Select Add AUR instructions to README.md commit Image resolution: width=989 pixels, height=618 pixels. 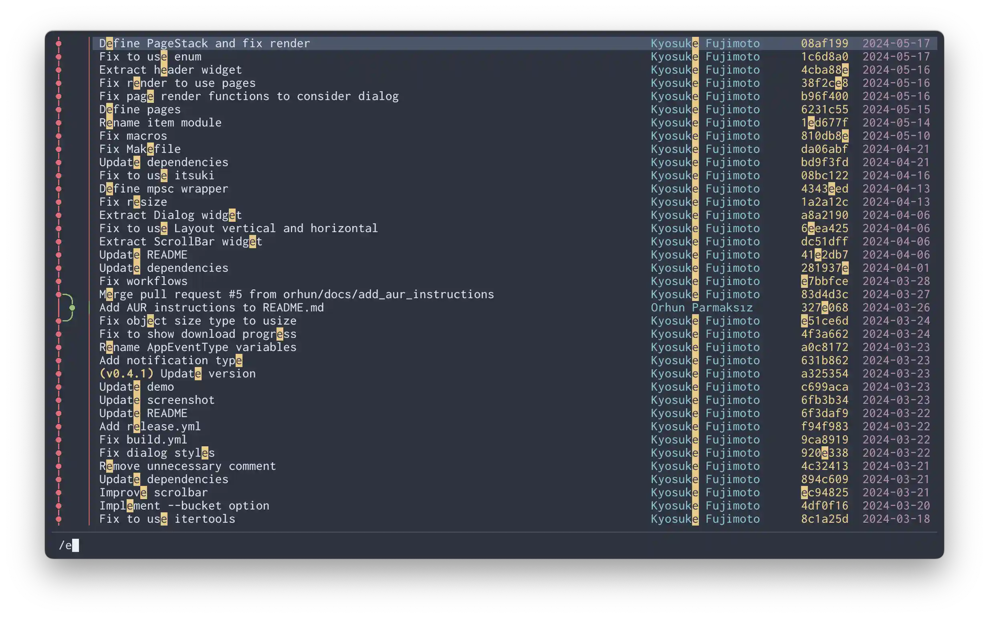pyautogui.click(x=211, y=307)
